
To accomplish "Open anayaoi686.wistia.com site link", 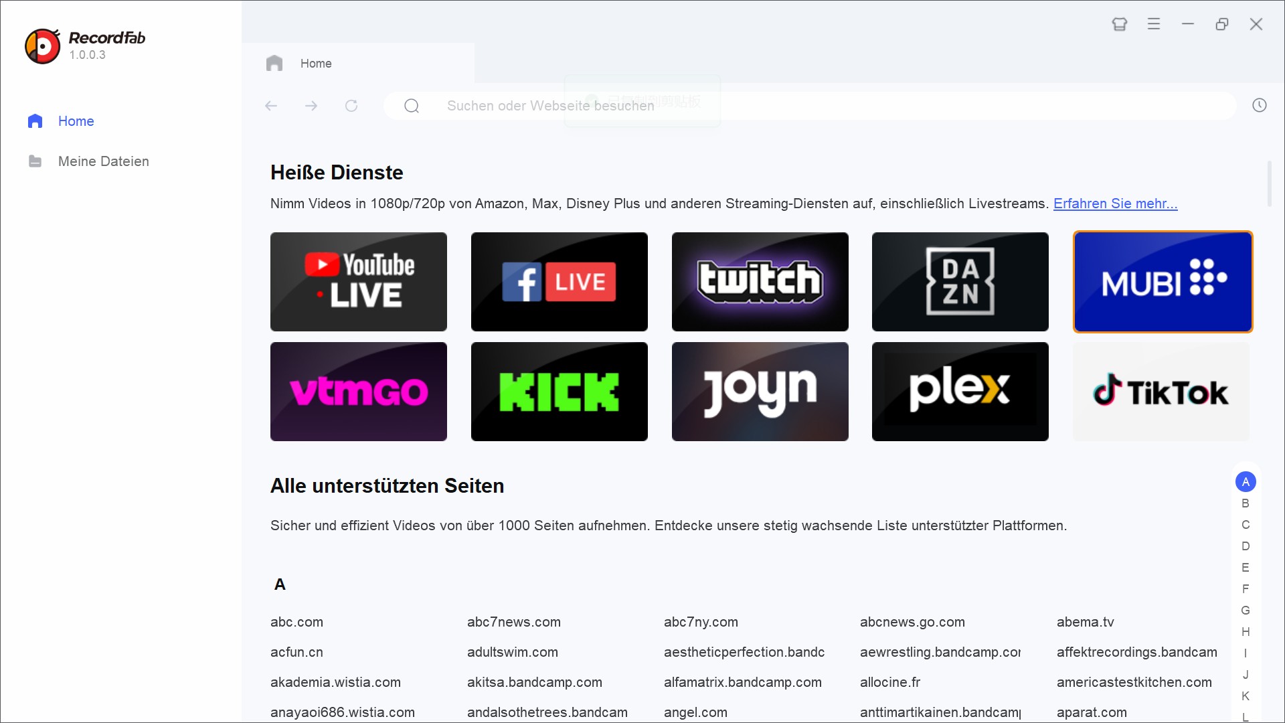I will [343, 712].
